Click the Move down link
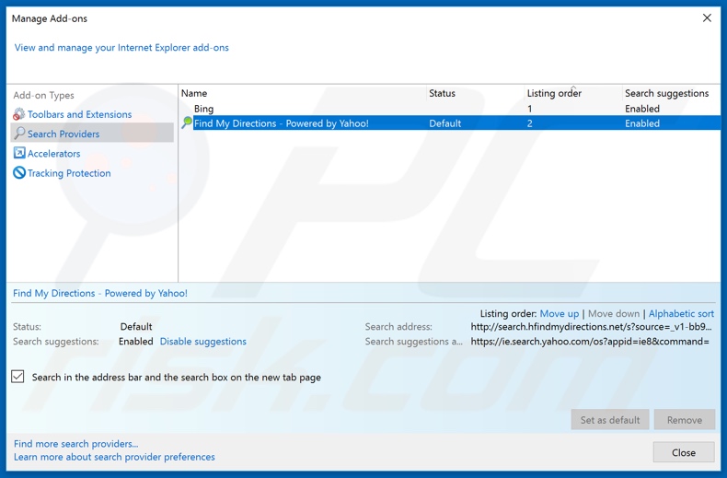 point(614,314)
